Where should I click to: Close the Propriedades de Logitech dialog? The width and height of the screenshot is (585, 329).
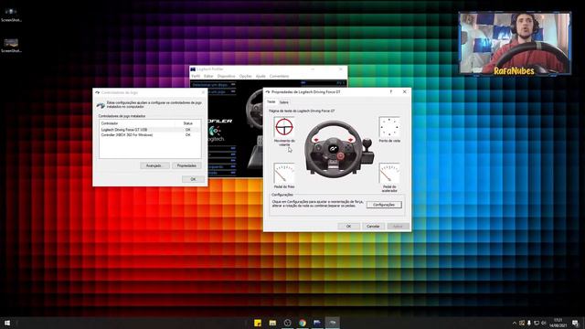[404, 91]
